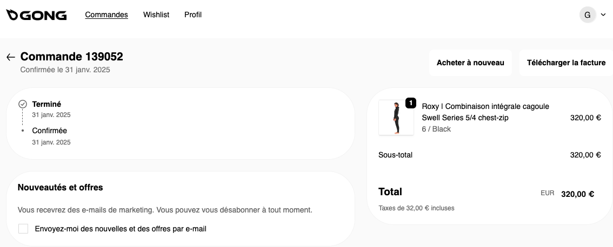Go to the Wishlist page

pyautogui.click(x=156, y=15)
